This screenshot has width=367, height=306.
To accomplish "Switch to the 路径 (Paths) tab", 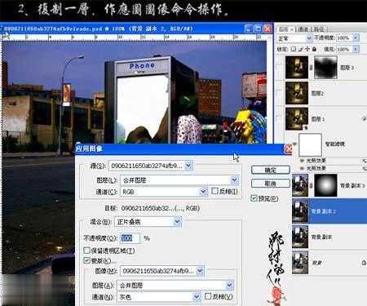I will 319,29.
